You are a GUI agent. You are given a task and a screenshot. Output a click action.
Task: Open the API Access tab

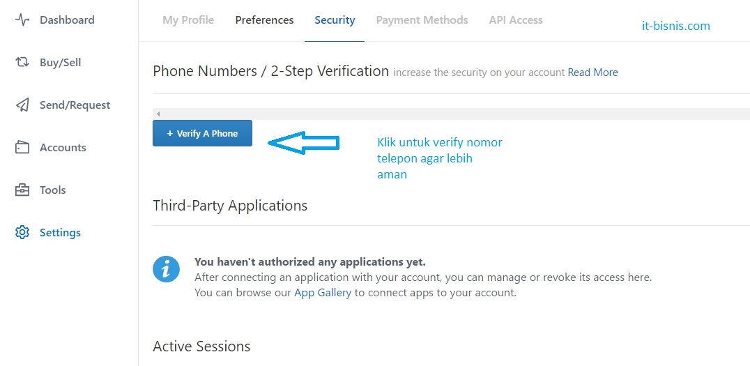pyautogui.click(x=516, y=20)
